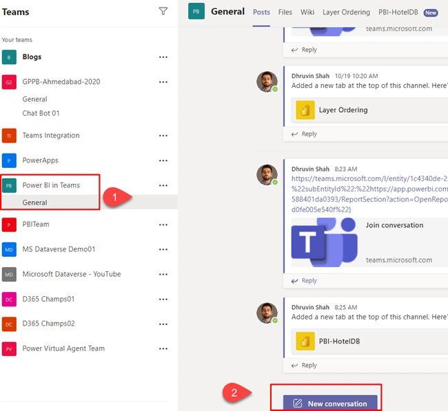Open more options for Power Virtual Agent Team
The width and height of the screenshot is (448, 411).
click(163, 349)
